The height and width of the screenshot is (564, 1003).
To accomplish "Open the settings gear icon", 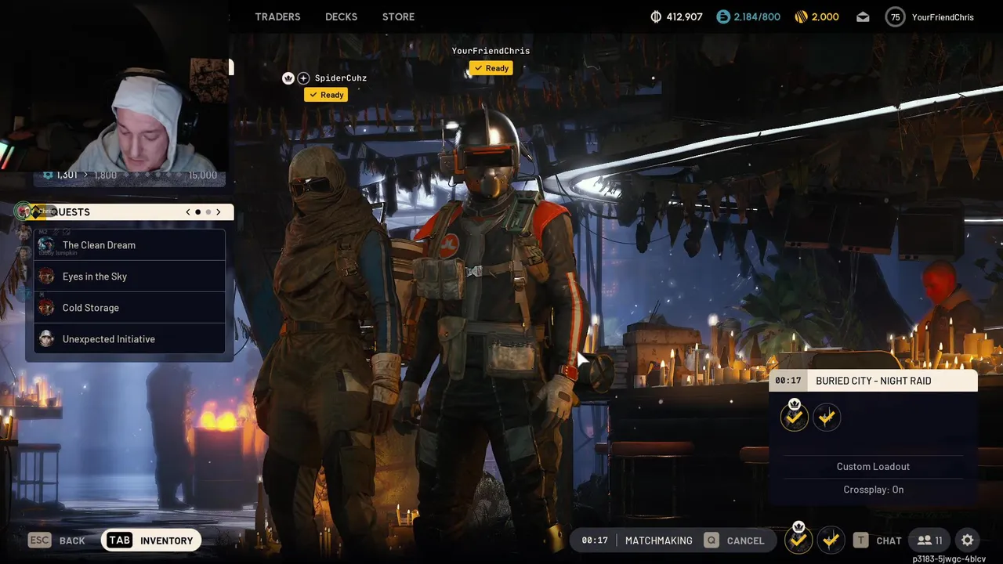I will point(968,540).
